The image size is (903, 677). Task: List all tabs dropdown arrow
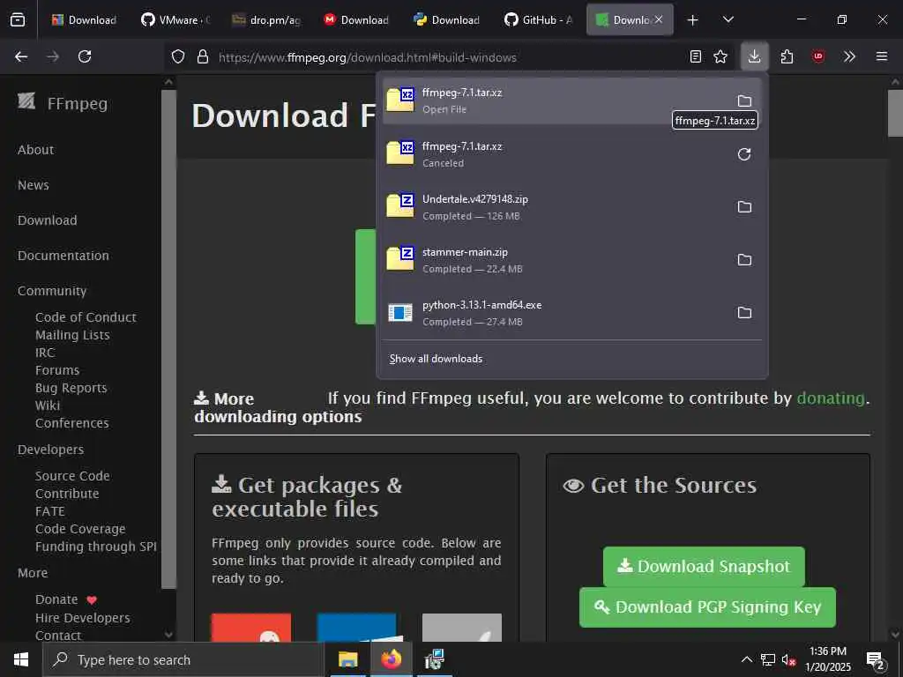click(x=728, y=19)
